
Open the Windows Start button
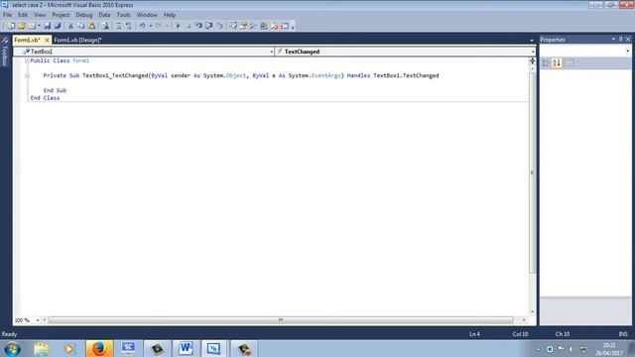click(x=13, y=348)
